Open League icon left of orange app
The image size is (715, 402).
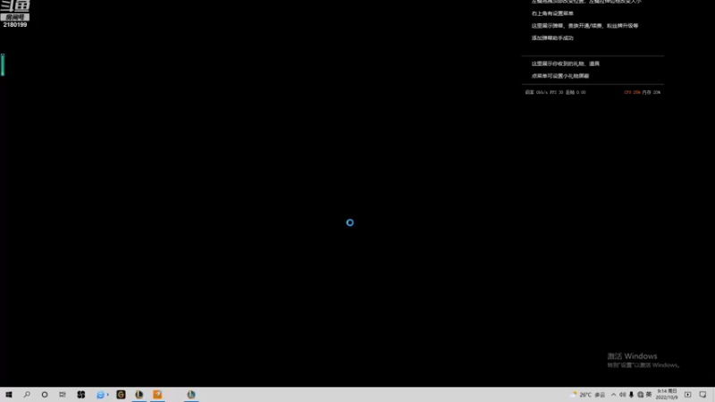(x=139, y=395)
